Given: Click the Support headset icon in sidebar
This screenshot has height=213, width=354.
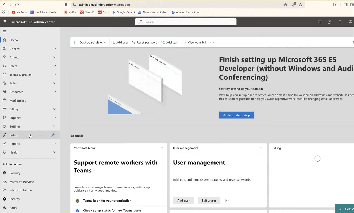Looking at the screenshot, I should (5, 118).
